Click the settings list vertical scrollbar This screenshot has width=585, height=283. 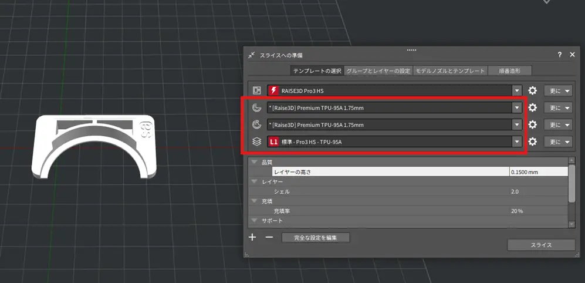572,182
